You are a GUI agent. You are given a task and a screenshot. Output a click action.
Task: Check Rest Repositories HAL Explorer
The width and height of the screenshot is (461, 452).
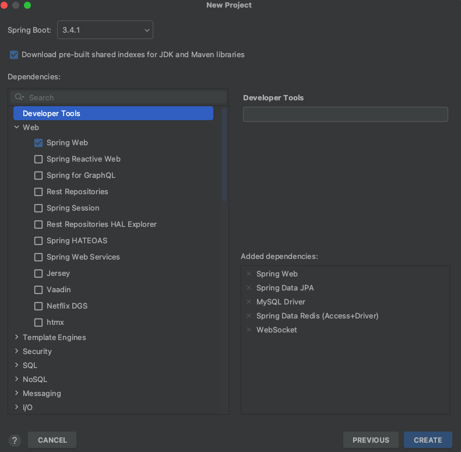coord(38,225)
